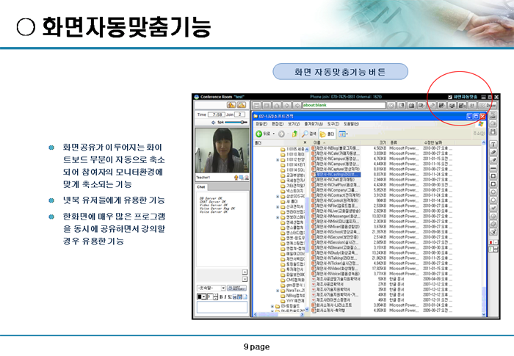Sort files by 수정한 날짜 column header
This screenshot has width=514, height=356.
click(438, 142)
